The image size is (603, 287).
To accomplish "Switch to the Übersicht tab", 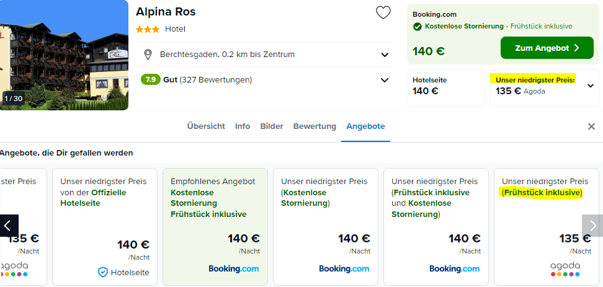I will click(206, 126).
